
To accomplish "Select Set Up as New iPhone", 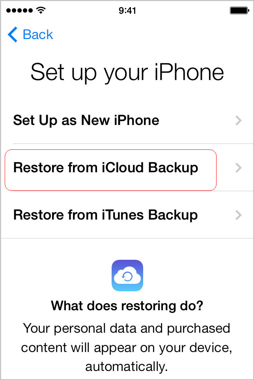I will tap(127, 120).
